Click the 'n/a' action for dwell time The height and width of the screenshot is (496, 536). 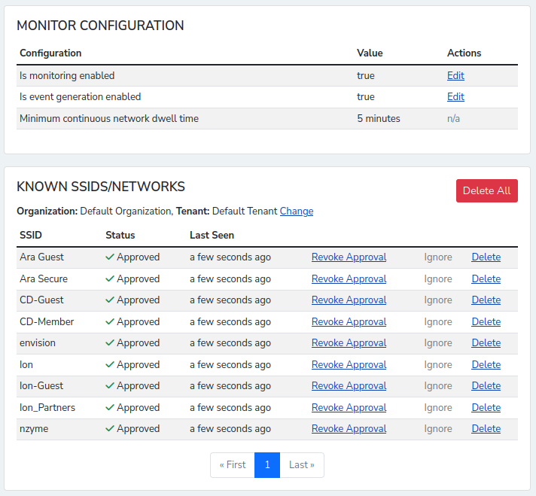[x=453, y=119]
